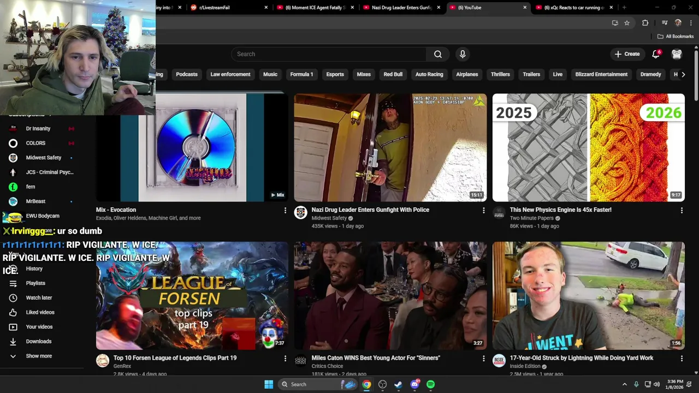Select the Esports filter chip
The height and width of the screenshot is (393, 699).
(x=335, y=74)
